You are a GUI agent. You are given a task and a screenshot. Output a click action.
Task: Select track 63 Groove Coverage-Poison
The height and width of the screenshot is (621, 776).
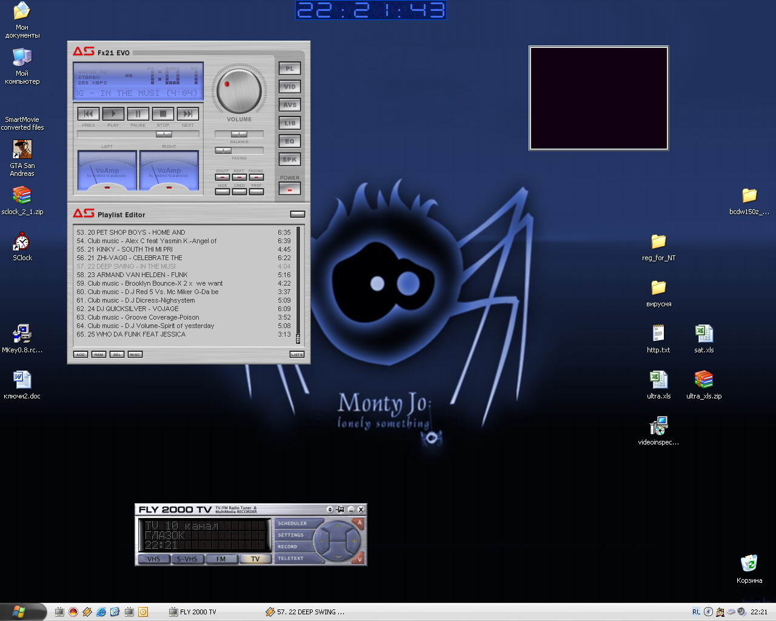[x=184, y=317]
